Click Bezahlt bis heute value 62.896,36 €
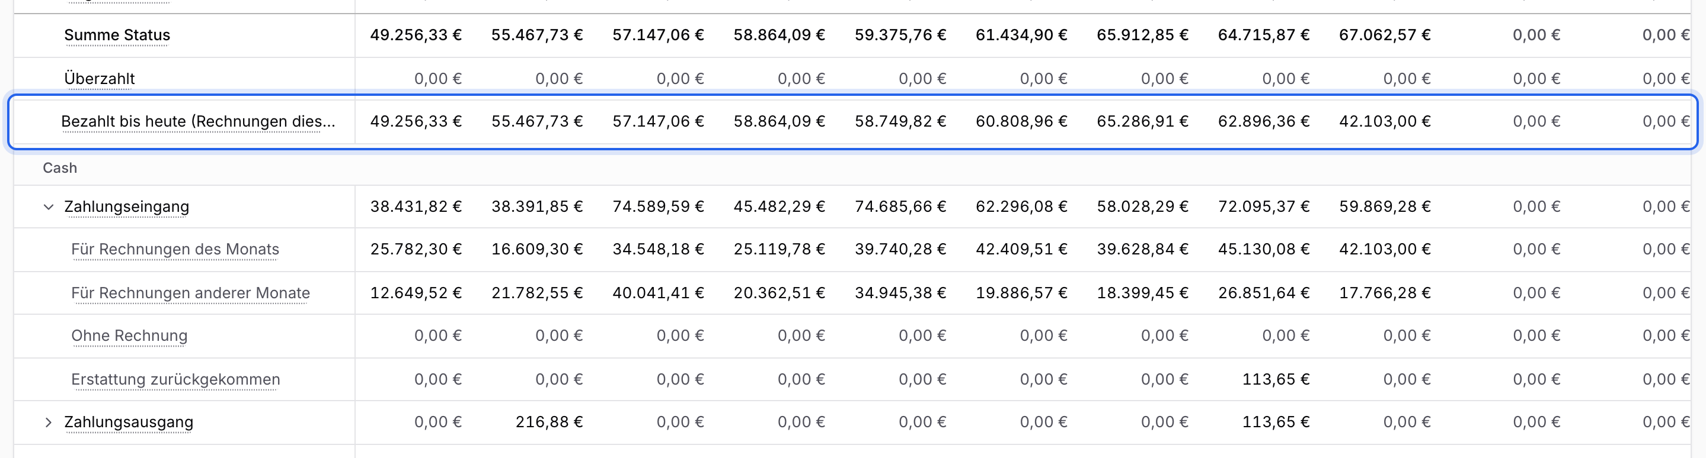This screenshot has width=1706, height=458. tap(1264, 122)
